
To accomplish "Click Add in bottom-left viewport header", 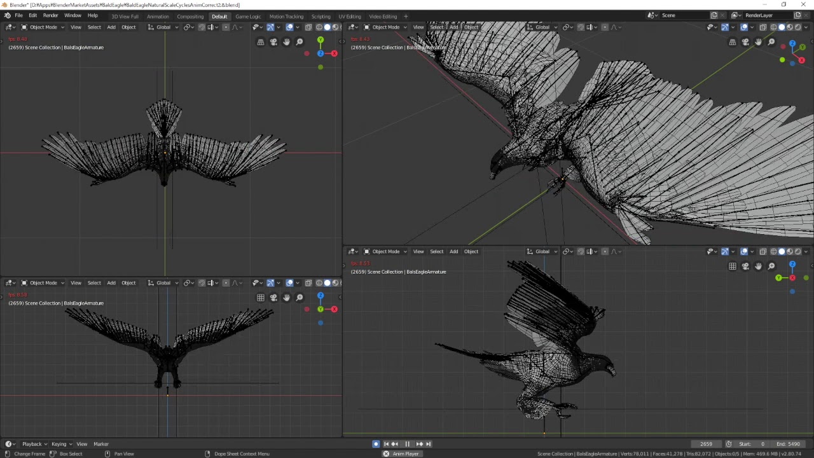I will (x=111, y=283).
